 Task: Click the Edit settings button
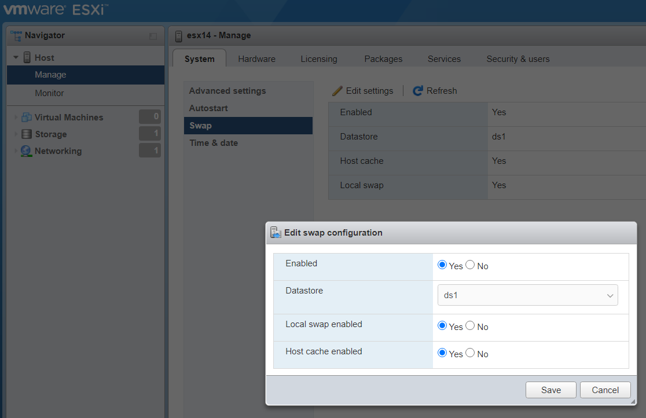[363, 91]
